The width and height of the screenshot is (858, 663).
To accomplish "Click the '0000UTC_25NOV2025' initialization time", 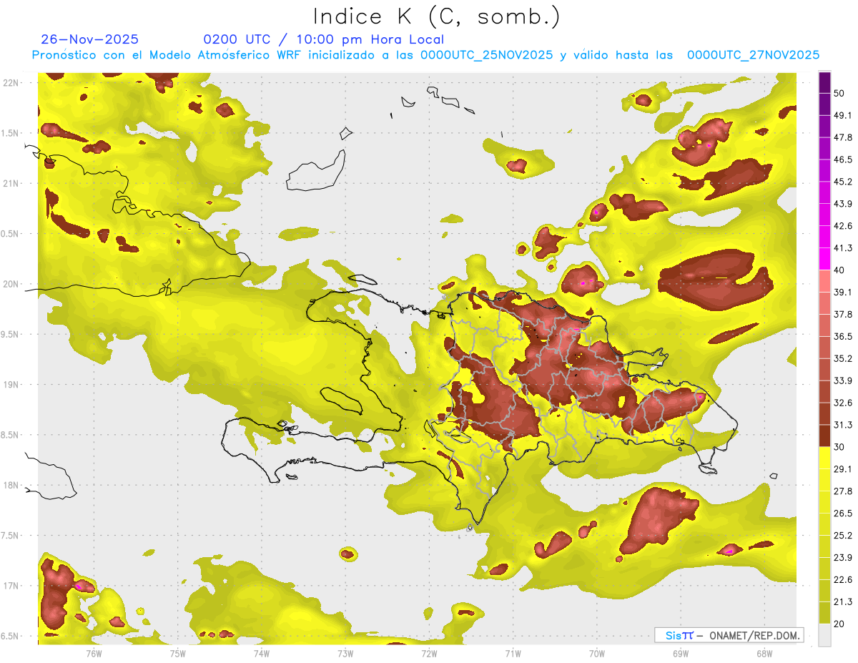I will click(486, 55).
